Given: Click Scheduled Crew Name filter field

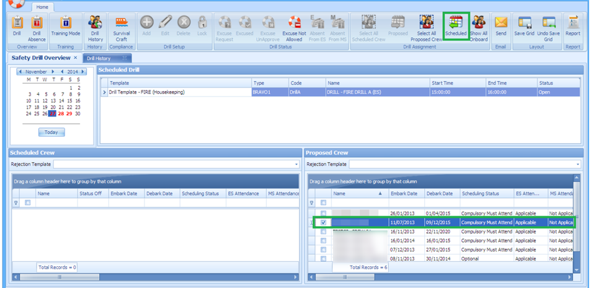Looking at the screenshot, I should point(56,203).
